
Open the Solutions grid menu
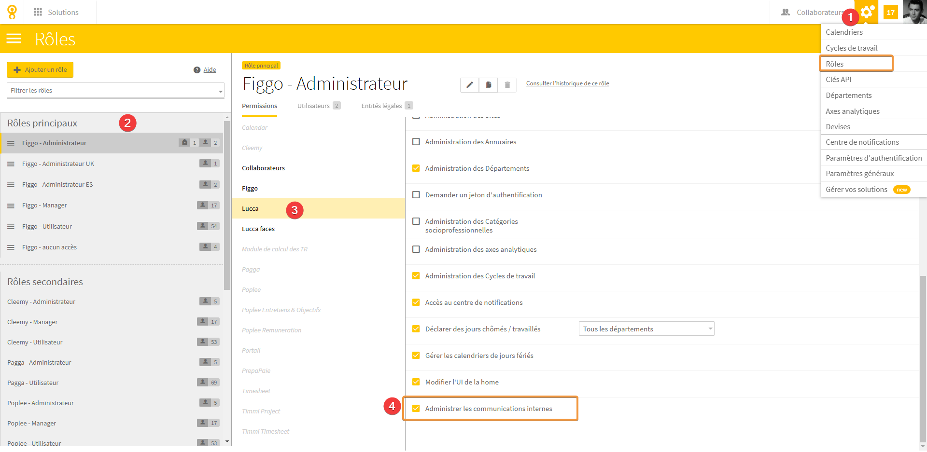tap(56, 12)
